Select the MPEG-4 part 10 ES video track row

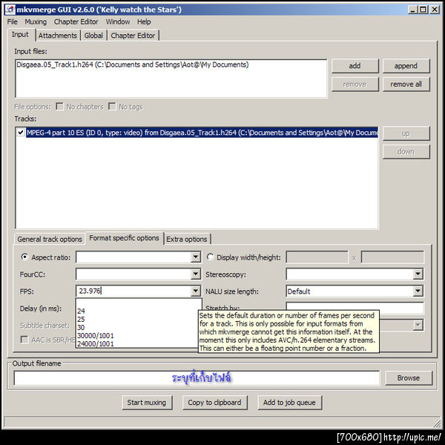click(202, 133)
